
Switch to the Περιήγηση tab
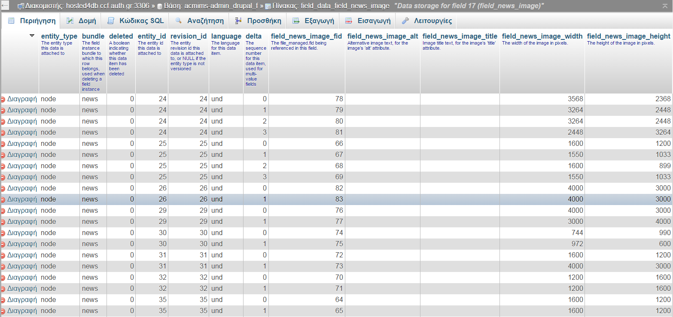tap(31, 21)
